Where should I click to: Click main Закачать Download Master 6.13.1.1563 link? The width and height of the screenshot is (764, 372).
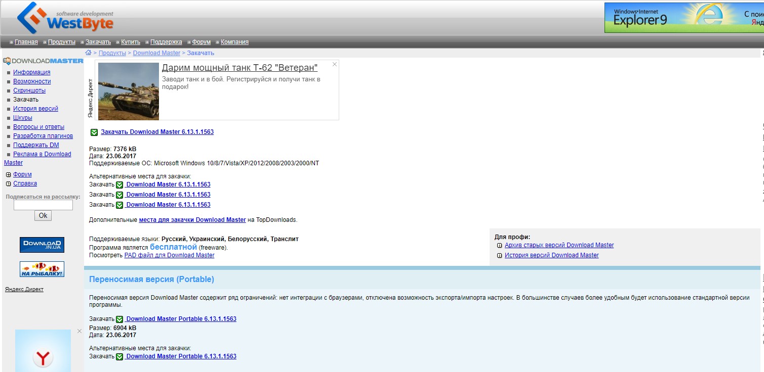click(157, 132)
